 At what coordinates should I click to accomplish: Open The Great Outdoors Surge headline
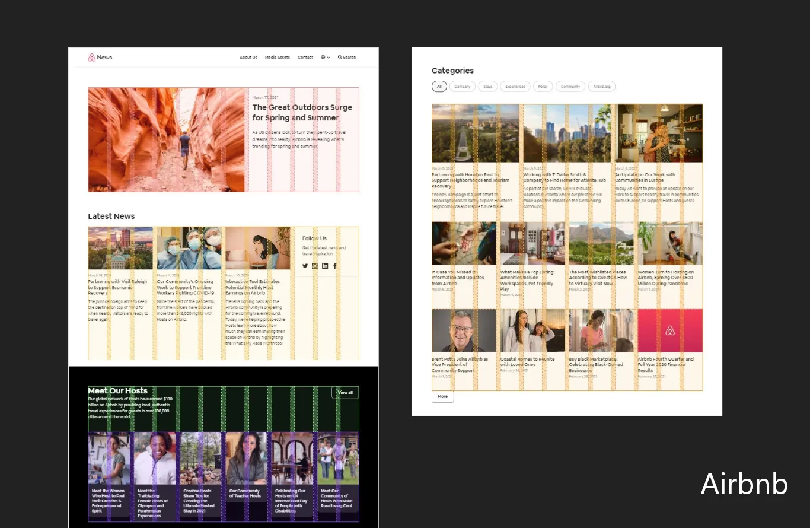[x=302, y=113]
